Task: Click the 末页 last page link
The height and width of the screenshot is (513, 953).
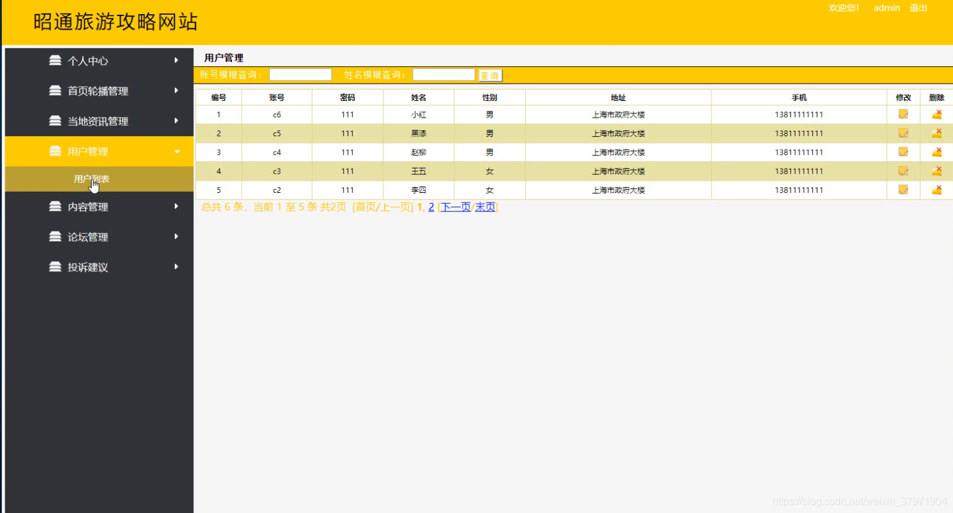Action: tap(485, 207)
